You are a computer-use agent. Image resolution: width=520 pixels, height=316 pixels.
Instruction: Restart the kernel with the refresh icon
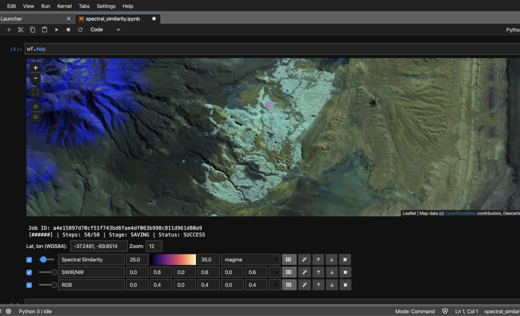pyautogui.click(x=79, y=29)
